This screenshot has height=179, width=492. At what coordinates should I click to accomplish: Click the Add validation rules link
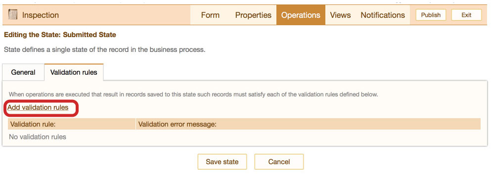click(x=38, y=107)
